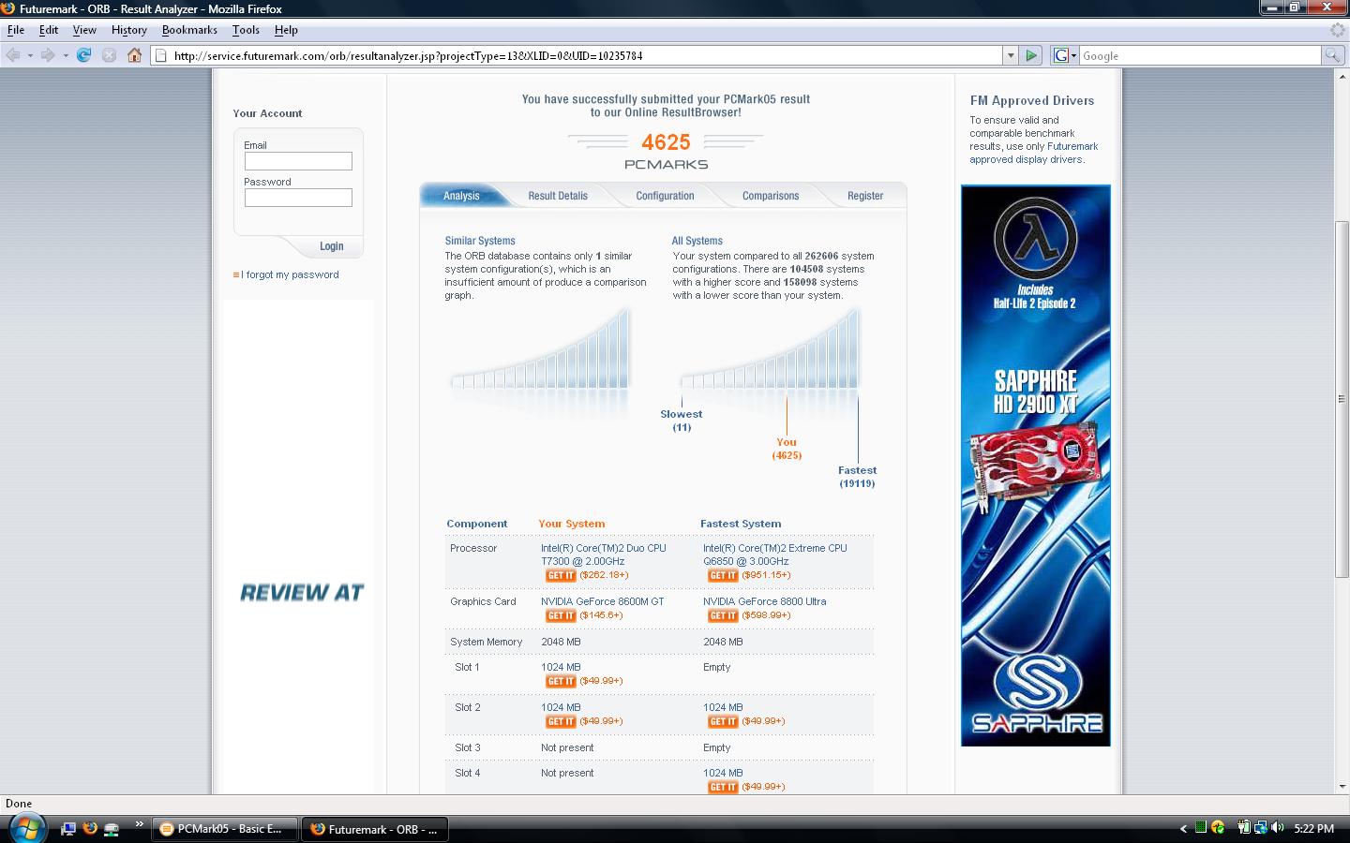Viewport: 1350px width, 843px height.
Task: Switch to the Configuration tab
Action: [665, 196]
